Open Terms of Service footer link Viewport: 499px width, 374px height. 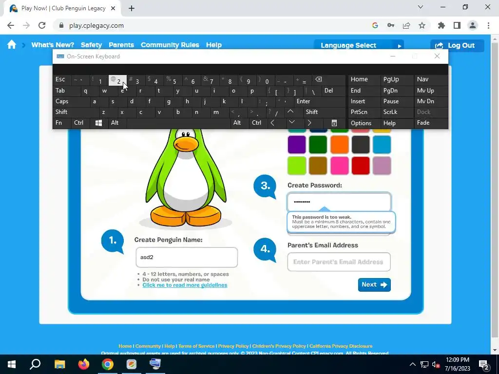[x=196, y=346]
